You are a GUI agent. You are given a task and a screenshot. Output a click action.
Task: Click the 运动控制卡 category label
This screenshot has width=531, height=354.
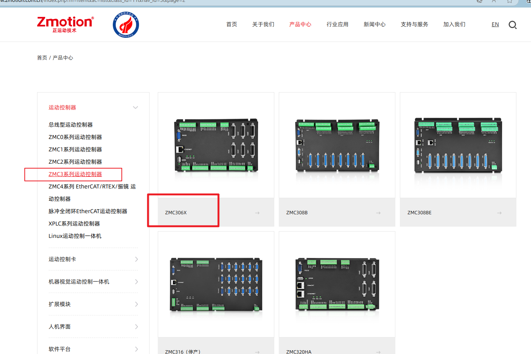(x=62, y=259)
